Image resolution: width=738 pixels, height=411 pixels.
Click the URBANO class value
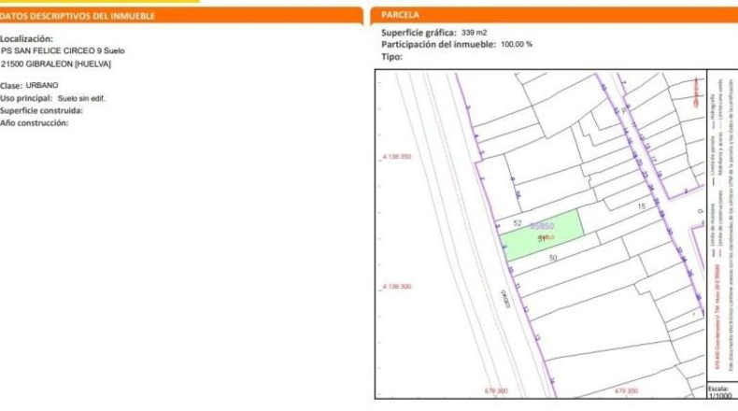42,85
